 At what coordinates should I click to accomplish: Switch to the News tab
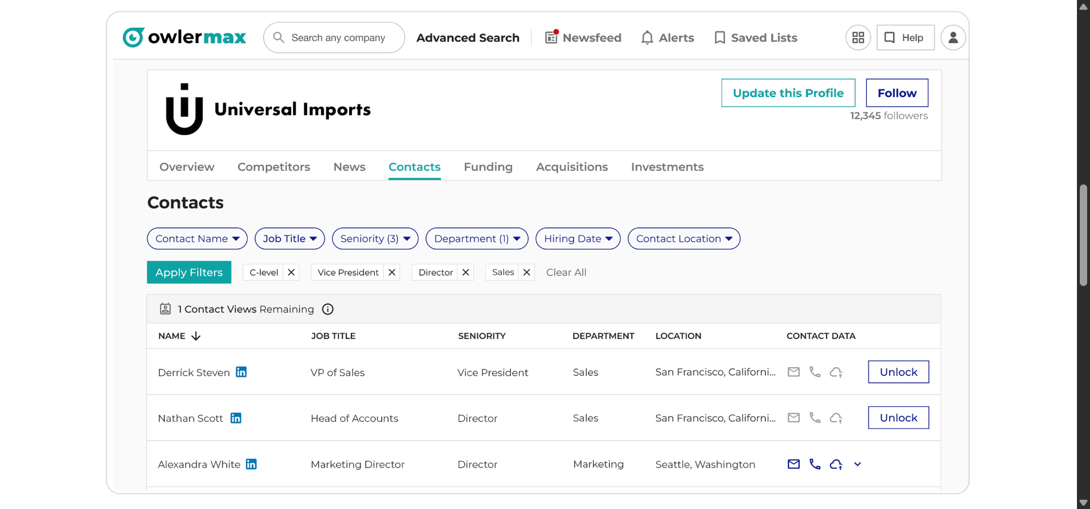click(x=349, y=167)
